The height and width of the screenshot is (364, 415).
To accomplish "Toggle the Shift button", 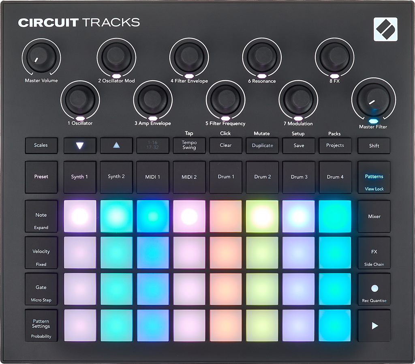I will coord(374,146).
